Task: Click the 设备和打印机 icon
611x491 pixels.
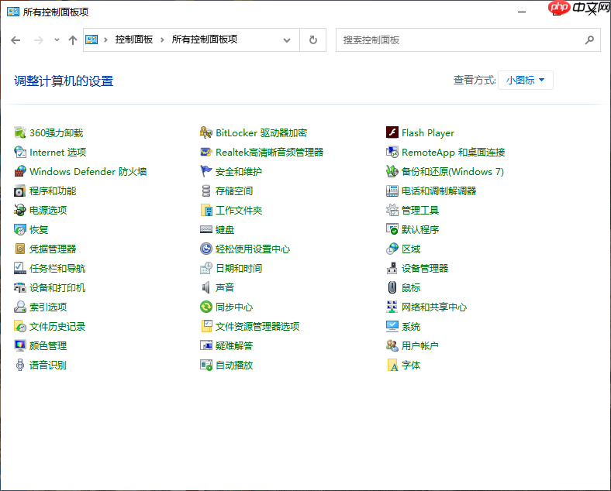Action: pos(20,287)
